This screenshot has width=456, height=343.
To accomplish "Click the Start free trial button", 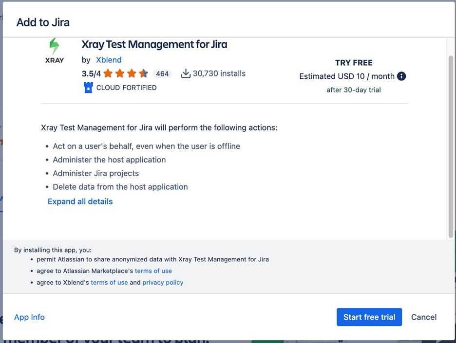I will [369, 317].
